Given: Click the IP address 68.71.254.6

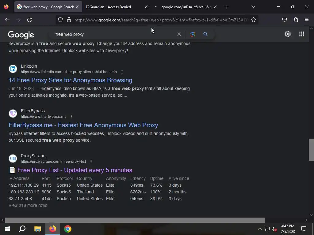Looking at the screenshot, I should pos(20,199).
